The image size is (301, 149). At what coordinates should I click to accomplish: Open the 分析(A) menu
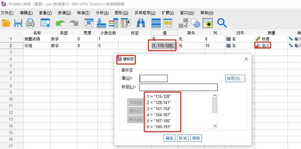click(x=102, y=13)
